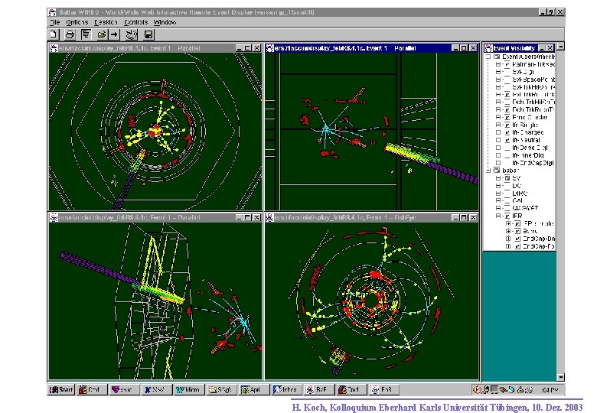Click the Save floppy-disk toolbar icon
Viewport: 597px width, 413px height.
tap(148, 34)
